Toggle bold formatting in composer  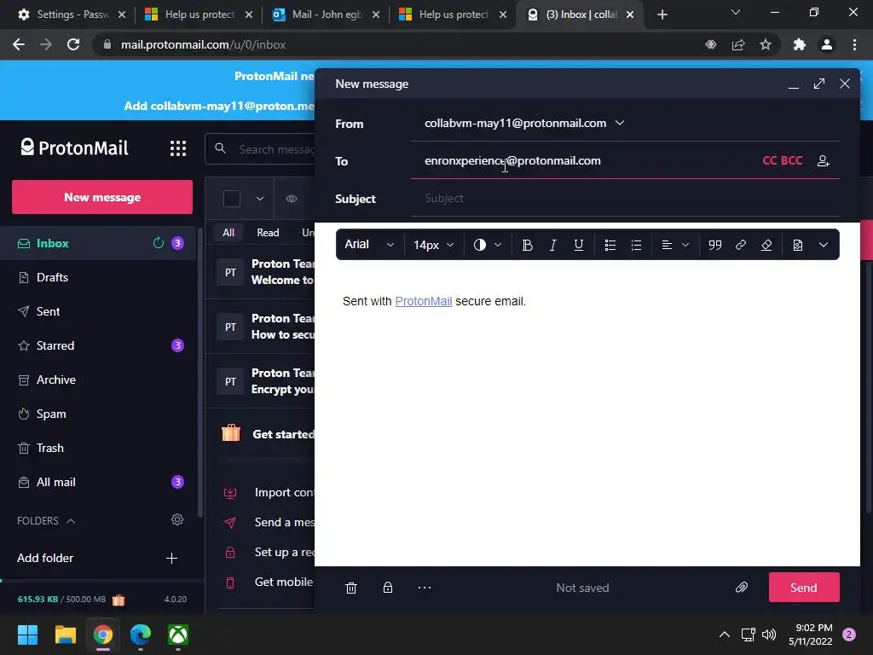pos(527,245)
